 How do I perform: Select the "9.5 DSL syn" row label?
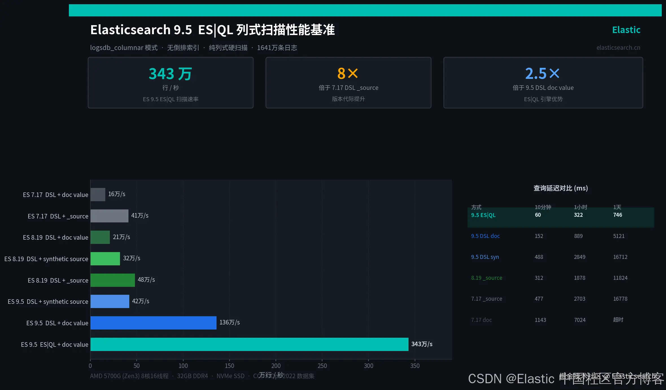click(x=485, y=257)
